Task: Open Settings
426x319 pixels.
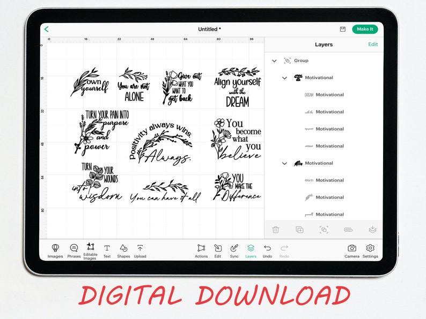Action: [370, 250]
